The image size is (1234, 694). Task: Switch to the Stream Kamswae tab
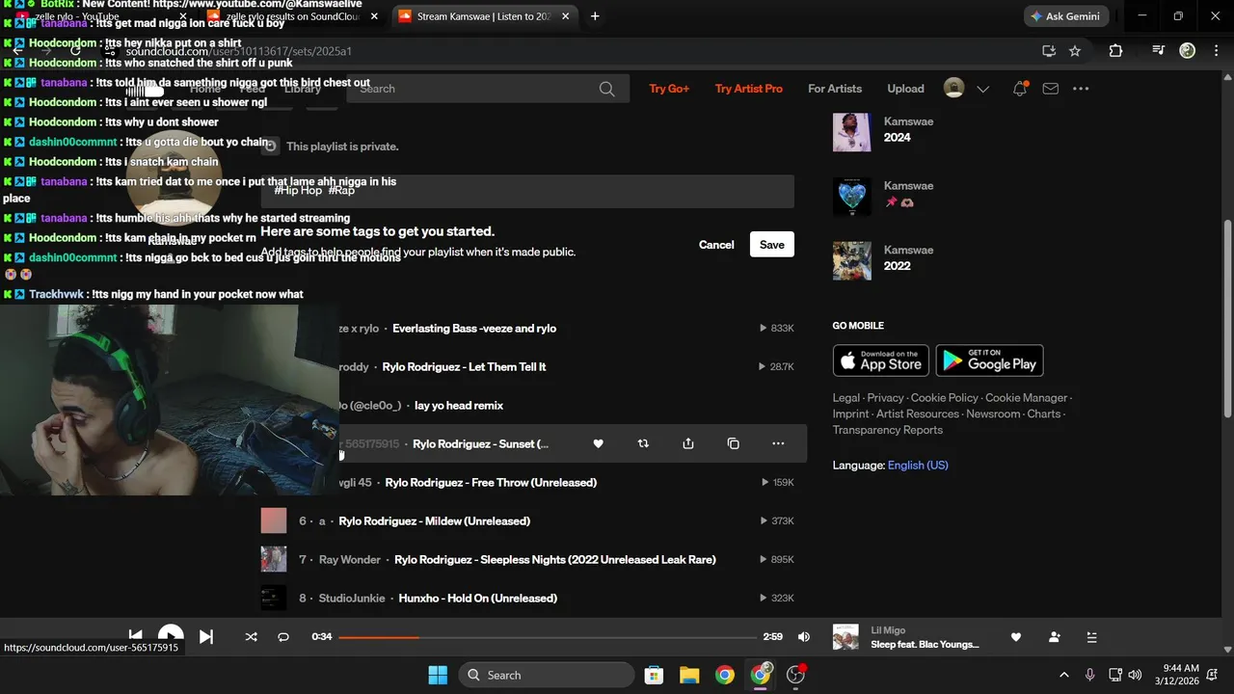(485, 16)
